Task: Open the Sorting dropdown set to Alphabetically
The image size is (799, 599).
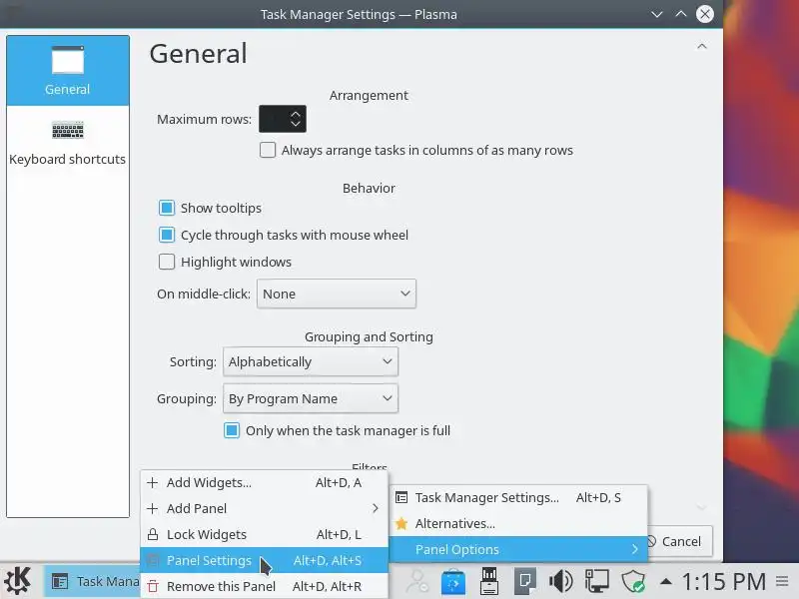Action: pos(311,361)
